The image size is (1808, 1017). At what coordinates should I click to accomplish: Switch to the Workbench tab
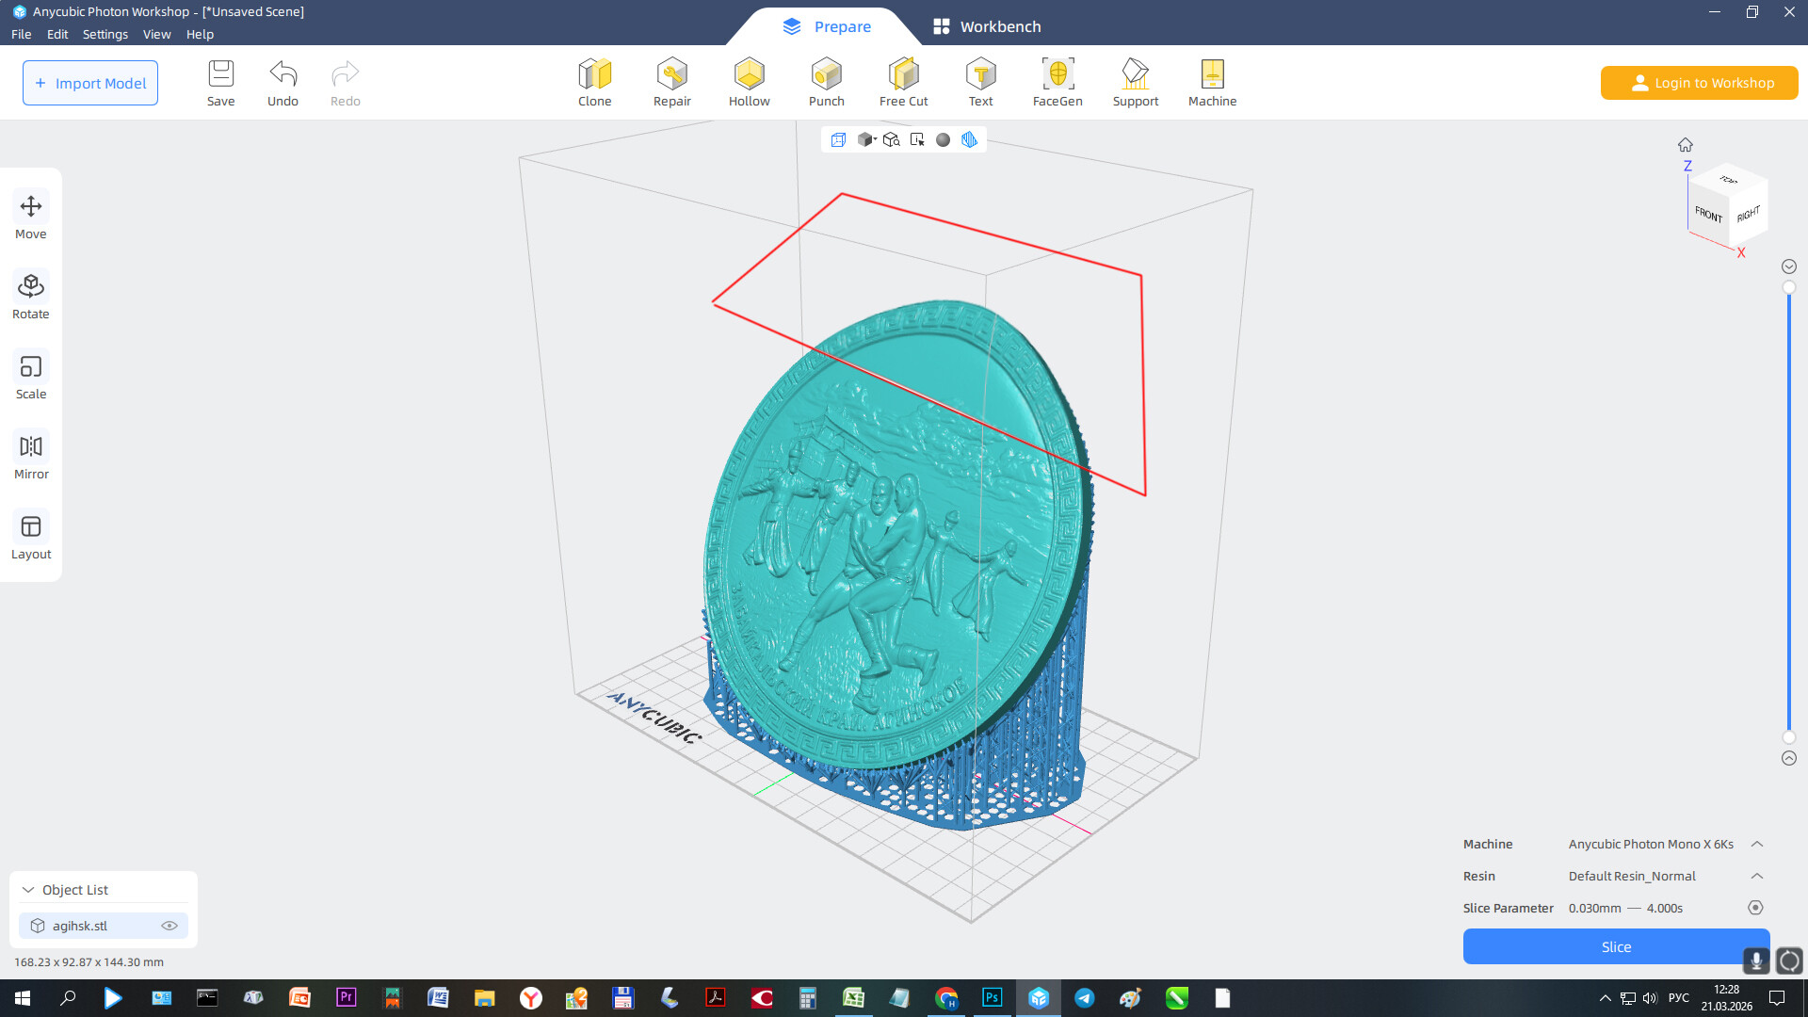tap(987, 26)
